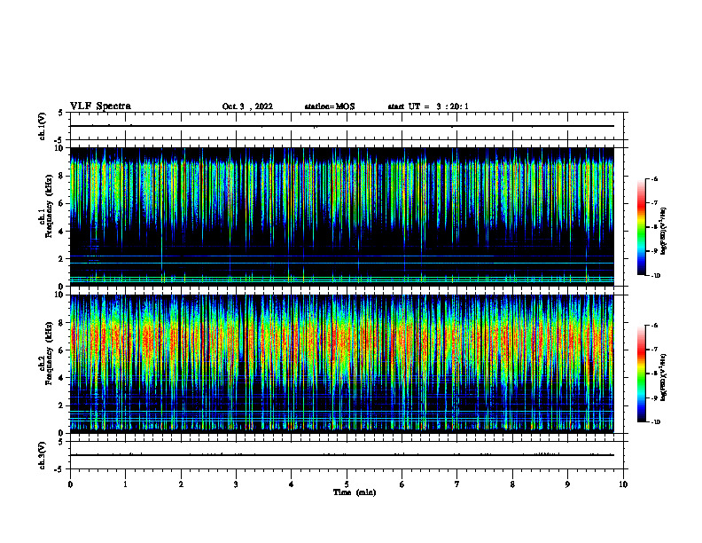This screenshot has width=702, height=543.
Task: Click time axis tick label "8"
Action: tap(512, 484)
